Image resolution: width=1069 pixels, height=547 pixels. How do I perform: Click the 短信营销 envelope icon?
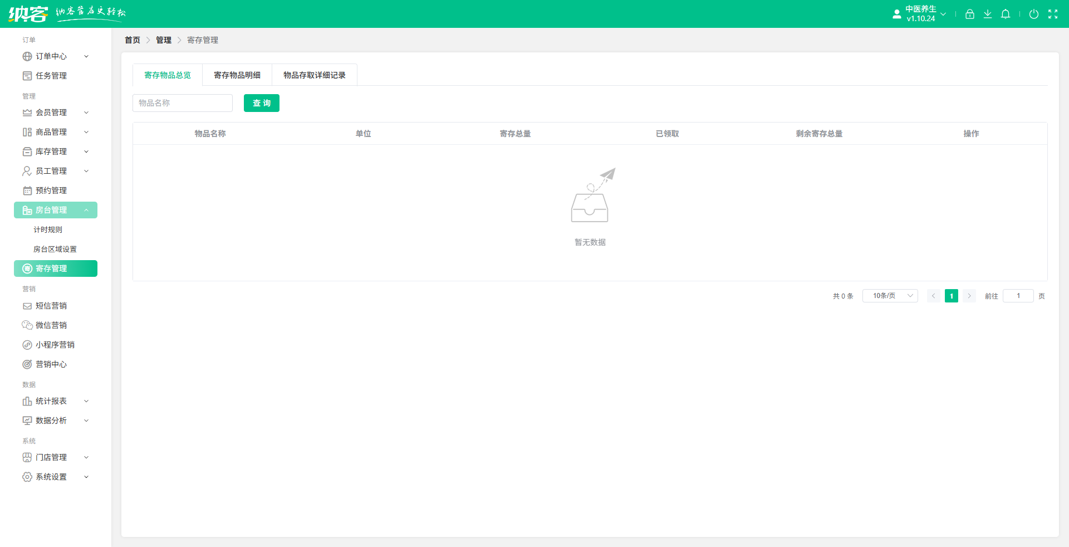click(27, 306)
